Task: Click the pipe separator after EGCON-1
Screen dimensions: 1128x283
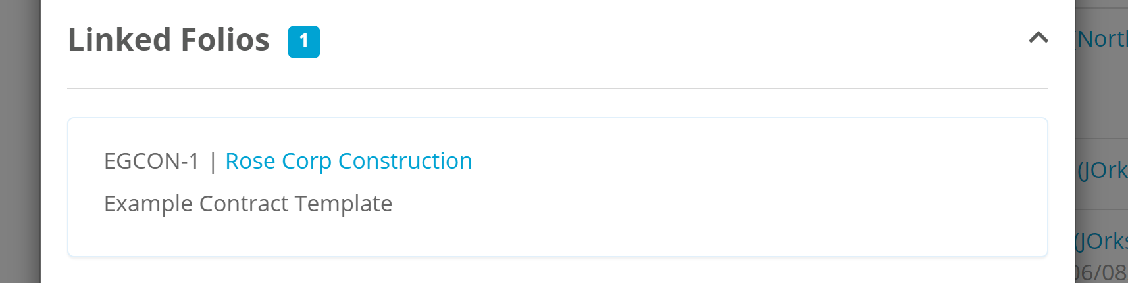Action: (213, 162)
